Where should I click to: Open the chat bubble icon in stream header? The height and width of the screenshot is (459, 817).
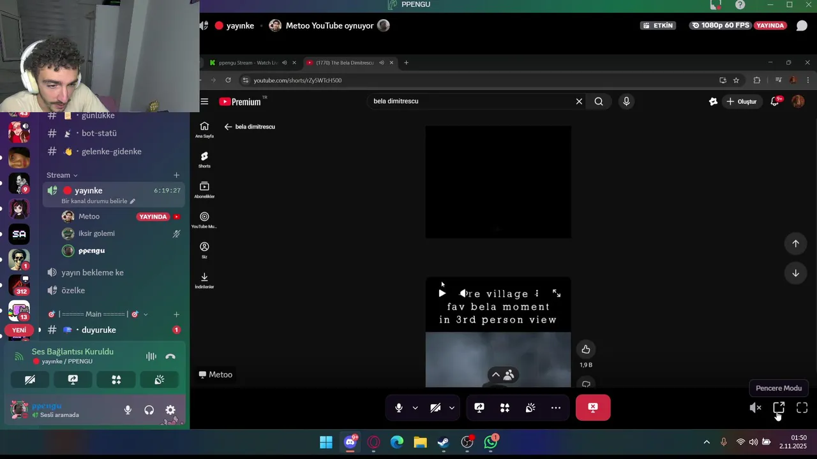tap(802, 25)
